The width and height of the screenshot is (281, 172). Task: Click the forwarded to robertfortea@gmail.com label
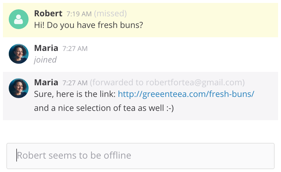[167, 83]
